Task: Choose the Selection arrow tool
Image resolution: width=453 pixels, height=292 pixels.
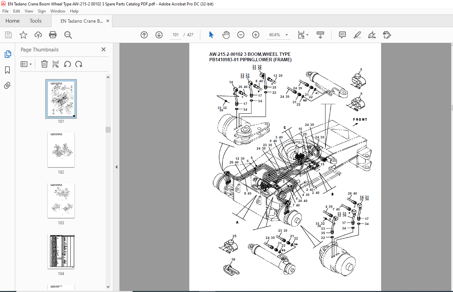Action: point(211,35)
